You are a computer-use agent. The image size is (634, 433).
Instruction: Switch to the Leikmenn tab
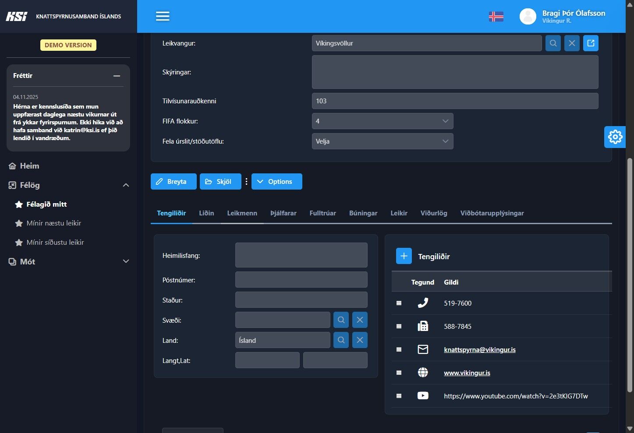pos(242,213)
